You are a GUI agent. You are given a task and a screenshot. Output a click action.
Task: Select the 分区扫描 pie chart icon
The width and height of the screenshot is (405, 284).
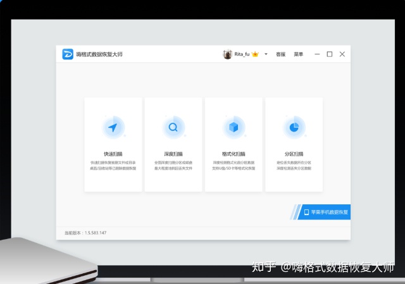pos(294,127)
